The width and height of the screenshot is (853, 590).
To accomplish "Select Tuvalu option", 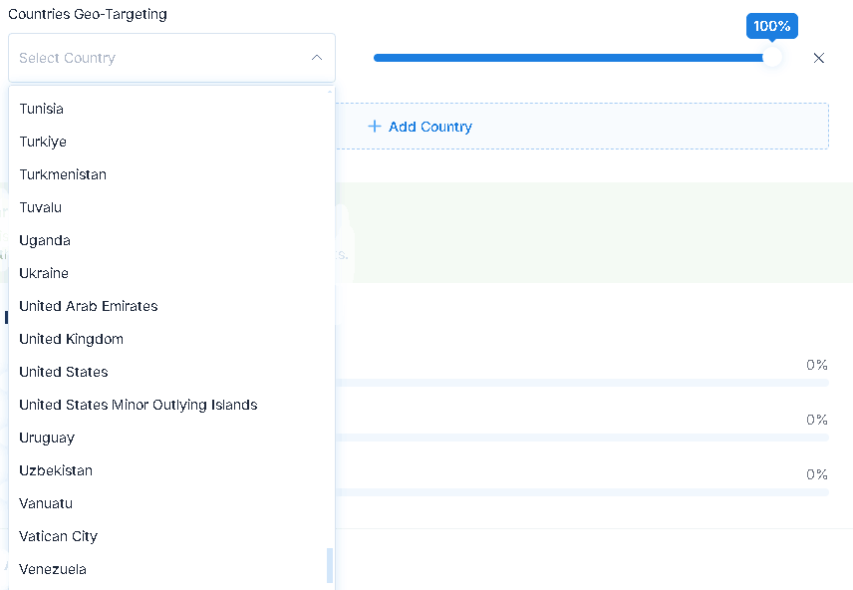I will click(x=172, y=207).
